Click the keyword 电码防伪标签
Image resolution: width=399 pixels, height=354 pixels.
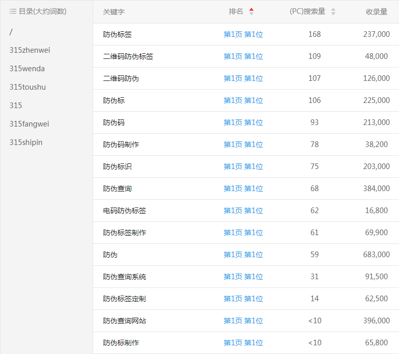point(124,211)
